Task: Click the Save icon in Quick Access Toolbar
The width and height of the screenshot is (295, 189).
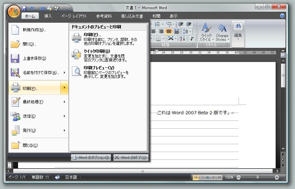Action: pos(24,8)
